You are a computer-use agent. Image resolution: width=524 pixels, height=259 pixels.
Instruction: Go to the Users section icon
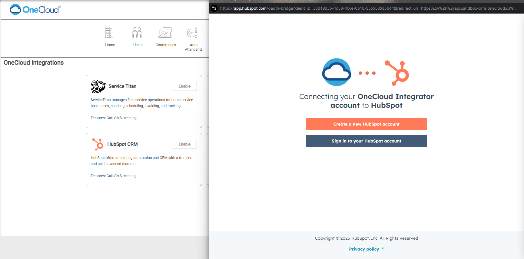(137, 33)
